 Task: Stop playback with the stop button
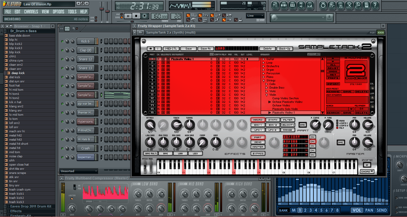(136, 16)
